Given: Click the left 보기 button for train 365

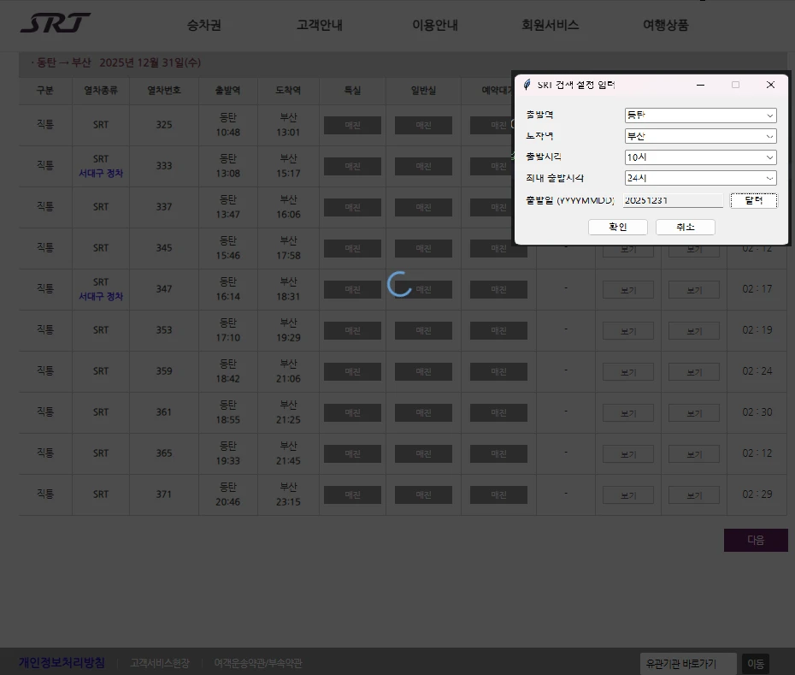Looking at the screenshot, I should (x=628, y=454).
